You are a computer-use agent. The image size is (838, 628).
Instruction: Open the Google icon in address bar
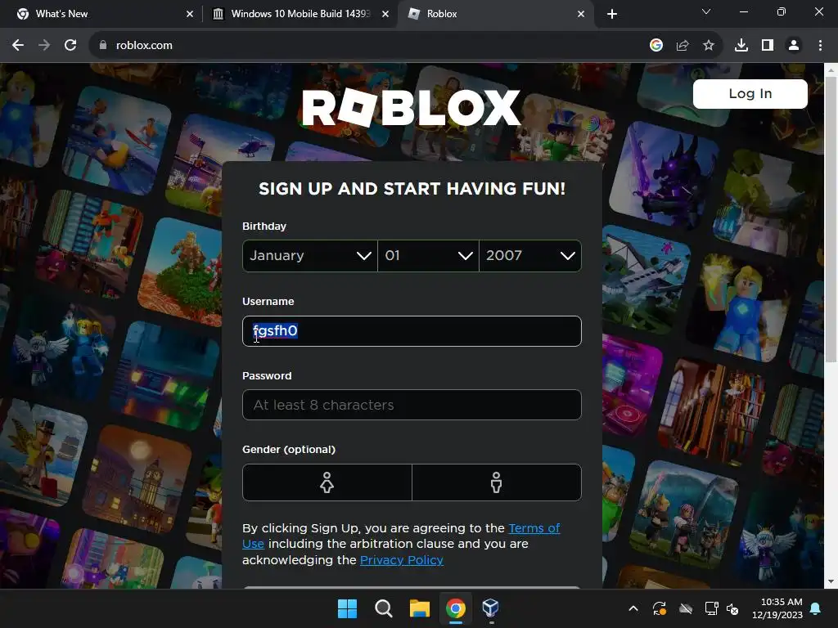(x=656, y=46)
